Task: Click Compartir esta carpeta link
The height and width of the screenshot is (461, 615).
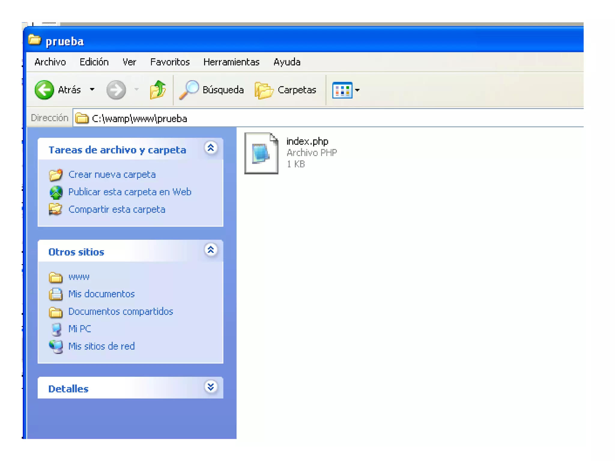Action: pyautogui.click(x=117, y=209)
